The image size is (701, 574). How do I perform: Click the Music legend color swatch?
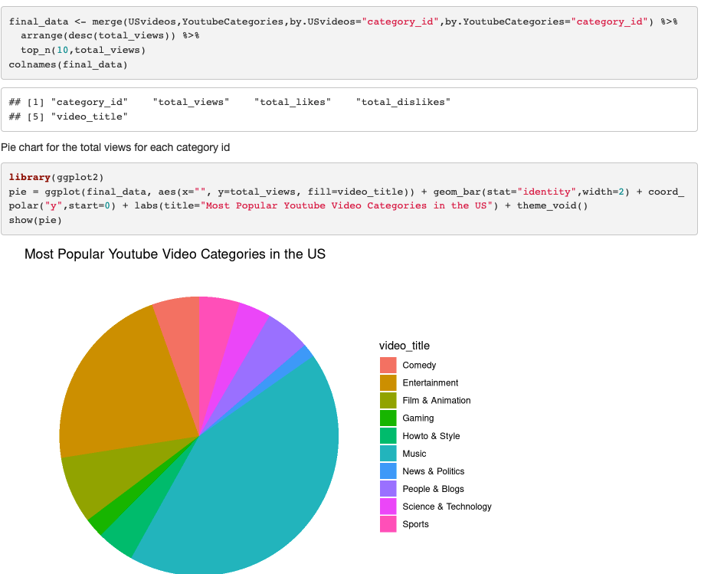389,453
